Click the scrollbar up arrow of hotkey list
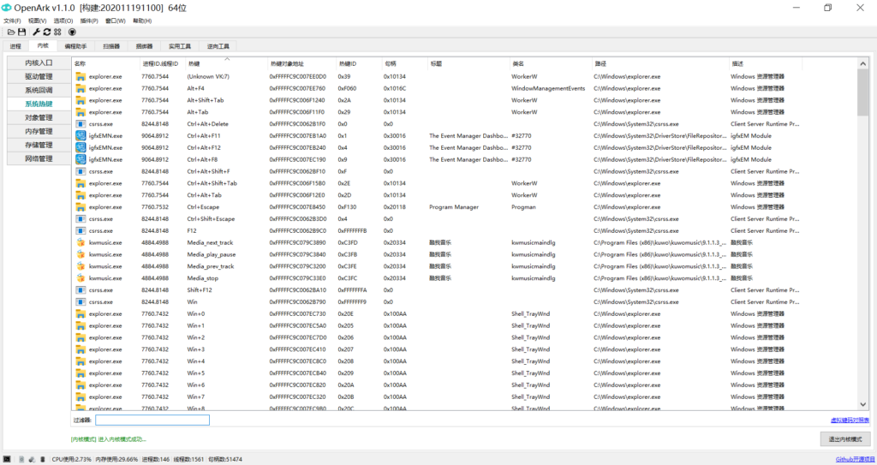The width and height of the screenshot is (877, 465). click(x=862, y=63)
